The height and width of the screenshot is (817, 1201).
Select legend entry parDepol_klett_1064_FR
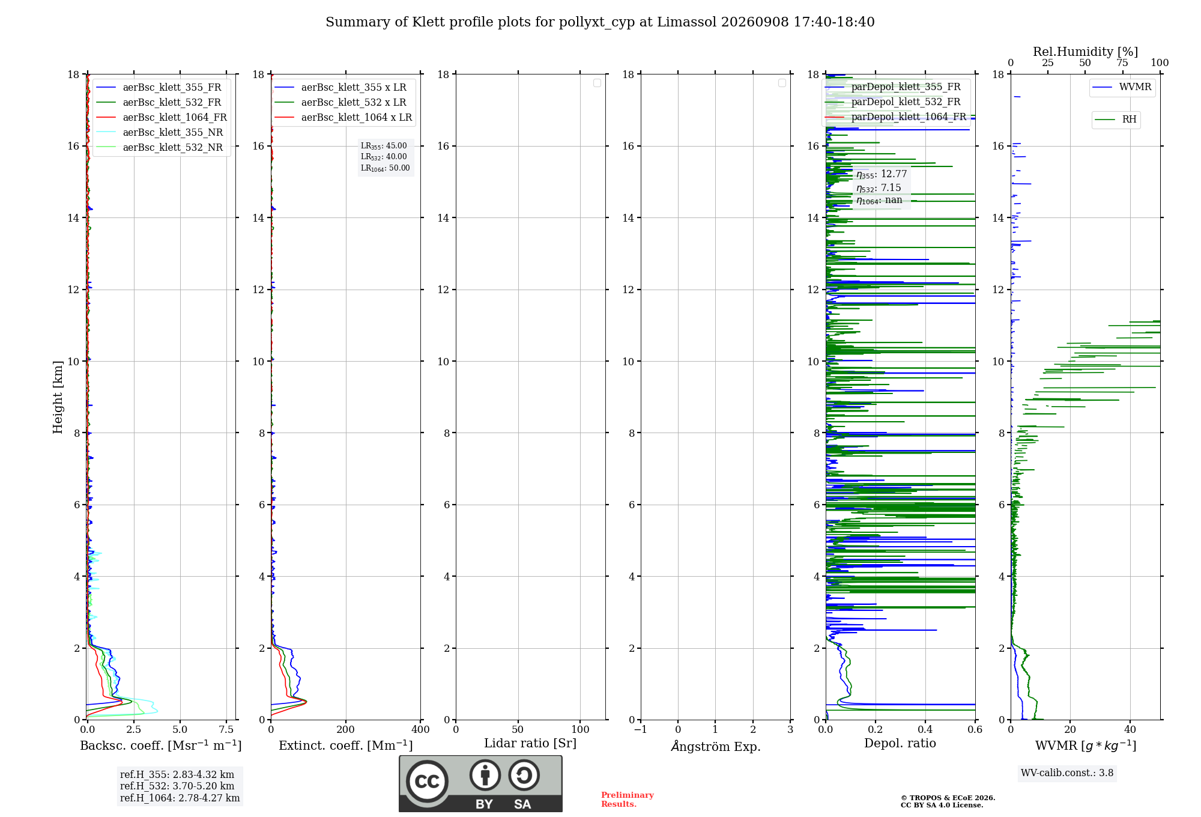click(896, 117)
